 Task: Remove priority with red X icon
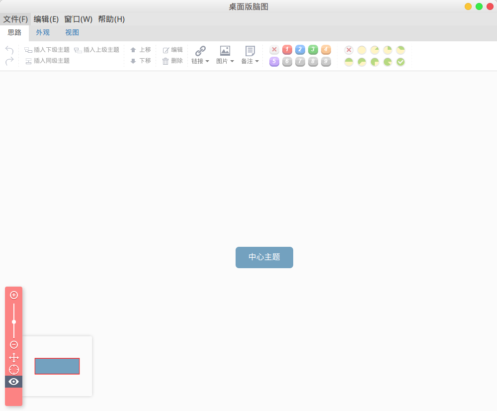pos(274,50)
